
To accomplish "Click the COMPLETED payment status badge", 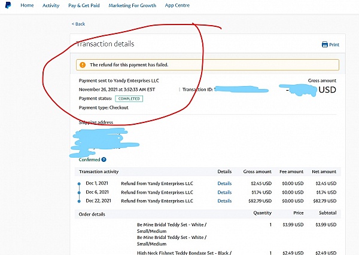I will pos(128,99).
